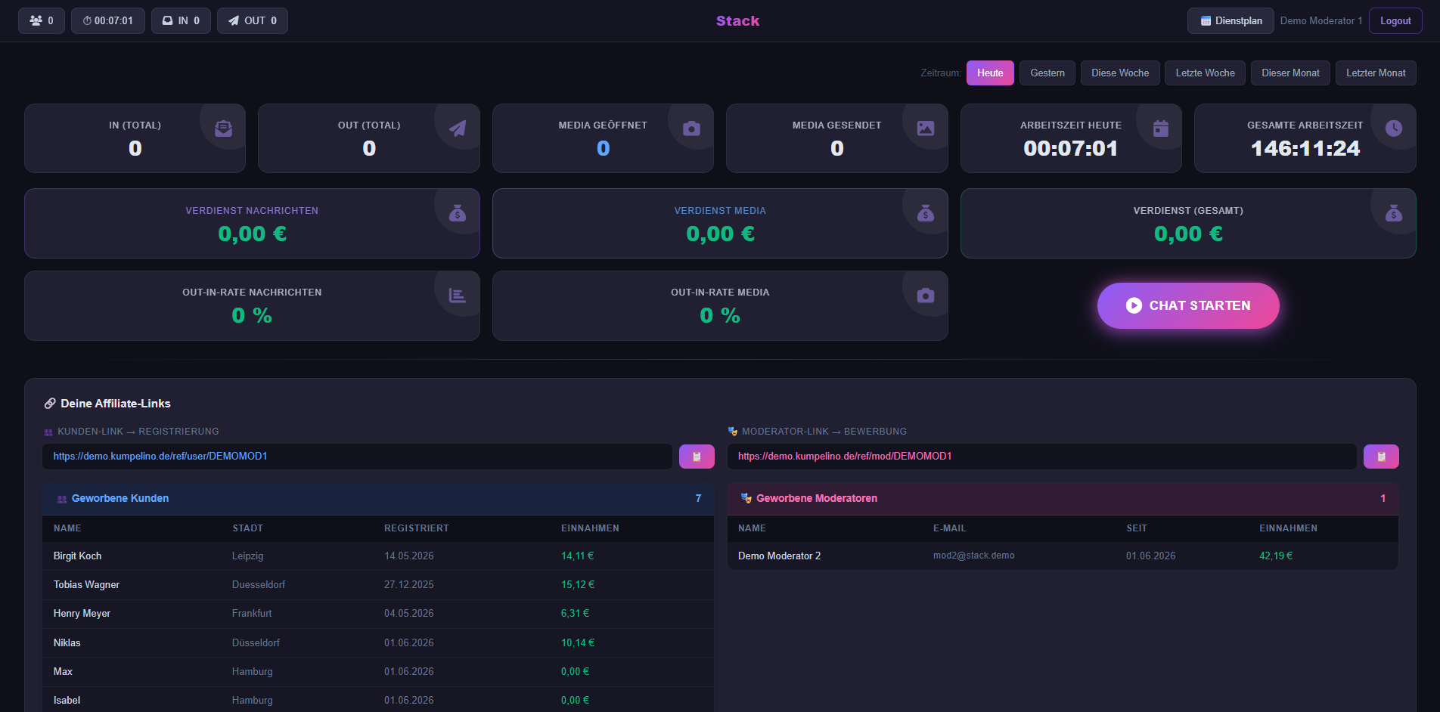Click the Gesamte Arbeitszeit value 146:11:24
1440x712 pixels.
pos(1305,149)
